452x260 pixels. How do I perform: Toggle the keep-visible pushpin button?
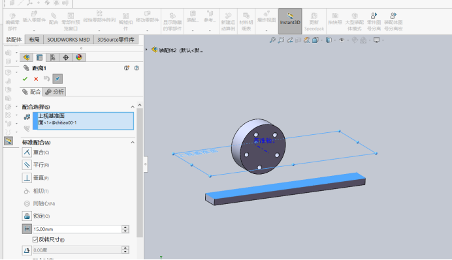57,79
